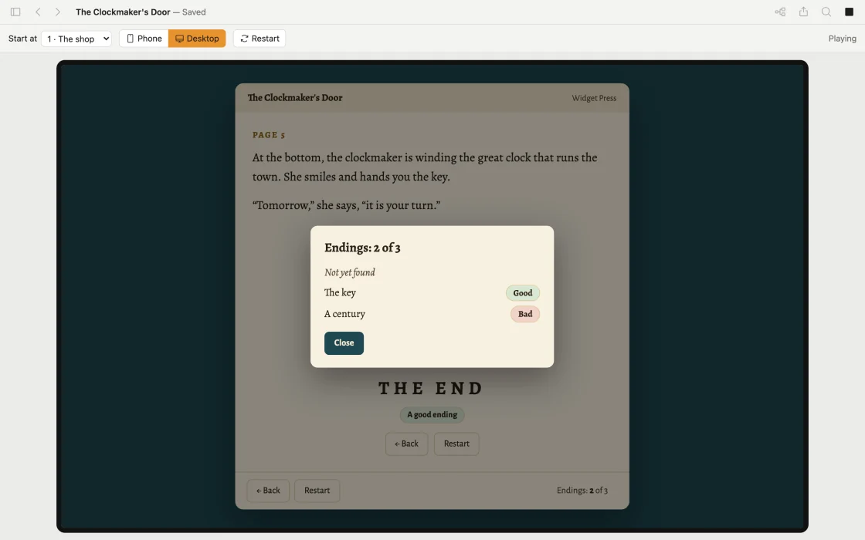Click the 'THE END' heading
The height and width of the screenshot is (540, 865).
click(431, 389)
